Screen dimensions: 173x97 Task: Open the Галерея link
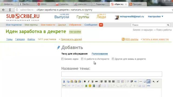tap(20, 39)
